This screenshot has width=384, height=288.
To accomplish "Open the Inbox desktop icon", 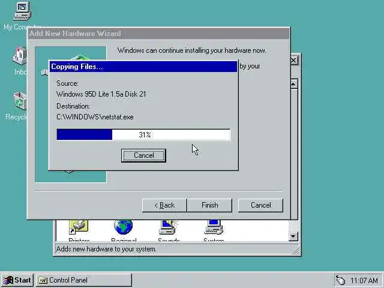I will point(20,55).
